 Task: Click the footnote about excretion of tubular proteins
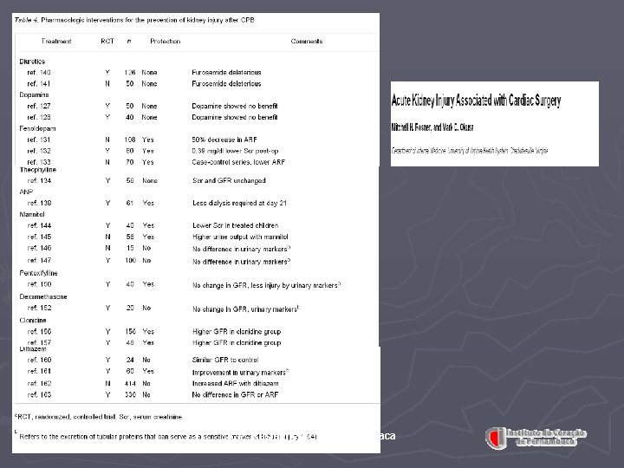[x=167, y=437]
